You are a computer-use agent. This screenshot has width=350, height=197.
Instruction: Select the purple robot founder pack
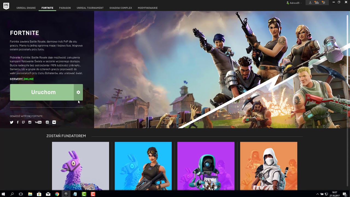click(206, 166)
